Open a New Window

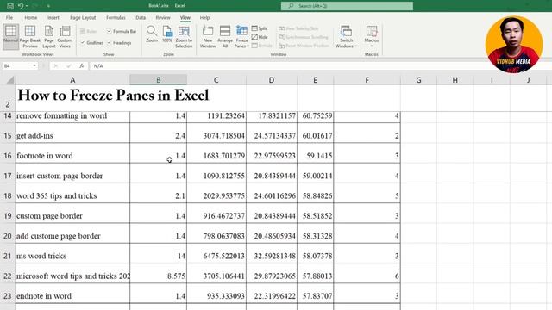coord(208,36)
